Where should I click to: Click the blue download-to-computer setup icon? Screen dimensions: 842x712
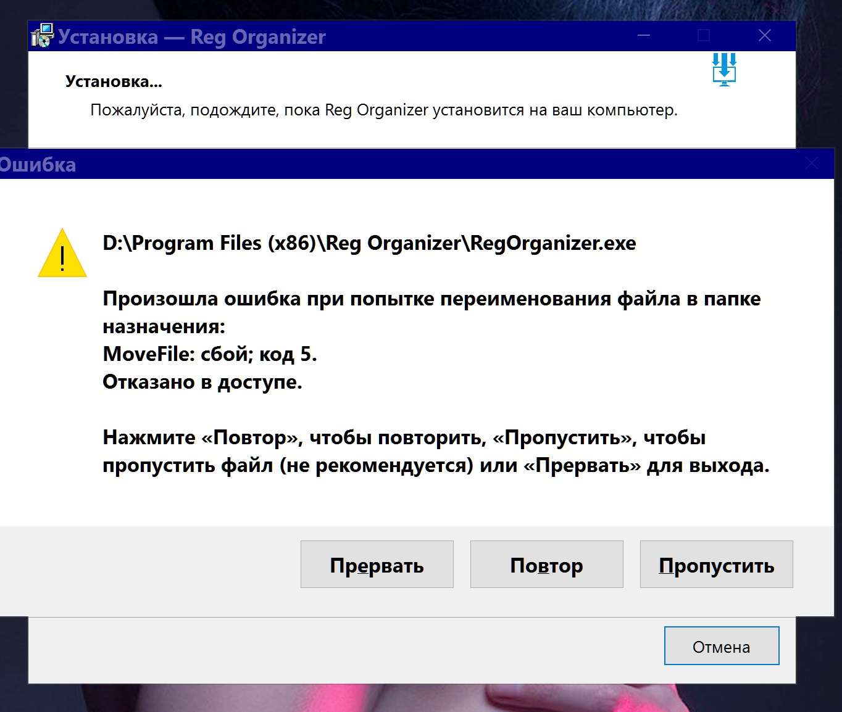[x=724, y=69]
